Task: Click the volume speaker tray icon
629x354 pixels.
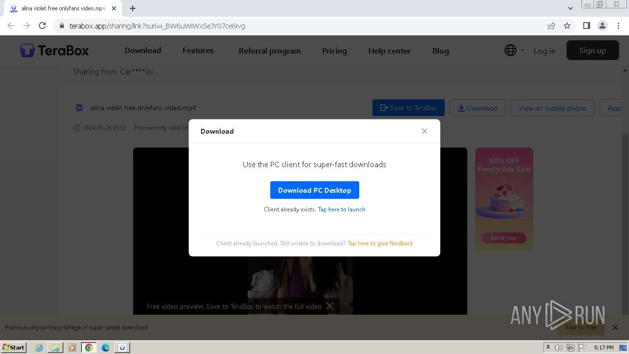Action: coord(559,348)
